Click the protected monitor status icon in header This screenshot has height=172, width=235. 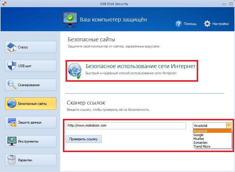tap(70, 20)
